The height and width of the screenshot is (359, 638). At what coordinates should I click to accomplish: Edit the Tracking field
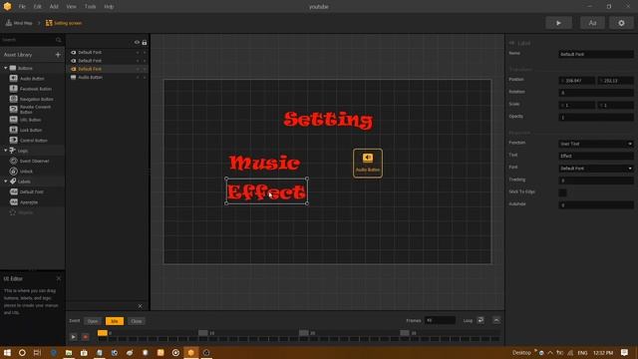click(x=596, y=180)
